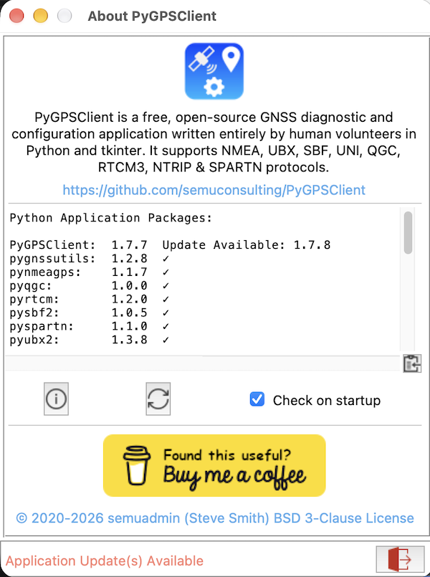Click 'Python Application Packages:' heading

[x=111, y=218]
